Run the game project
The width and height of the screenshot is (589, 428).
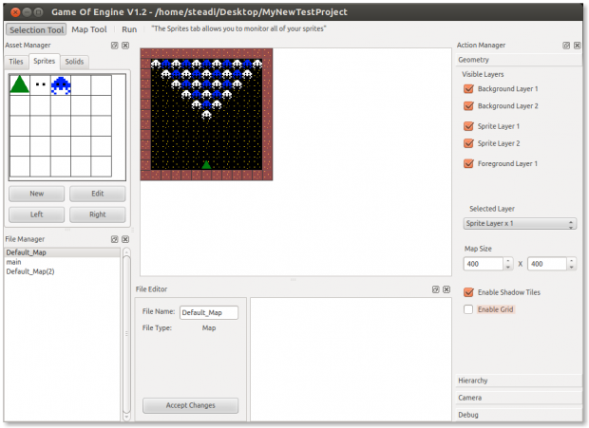(129, 29)
